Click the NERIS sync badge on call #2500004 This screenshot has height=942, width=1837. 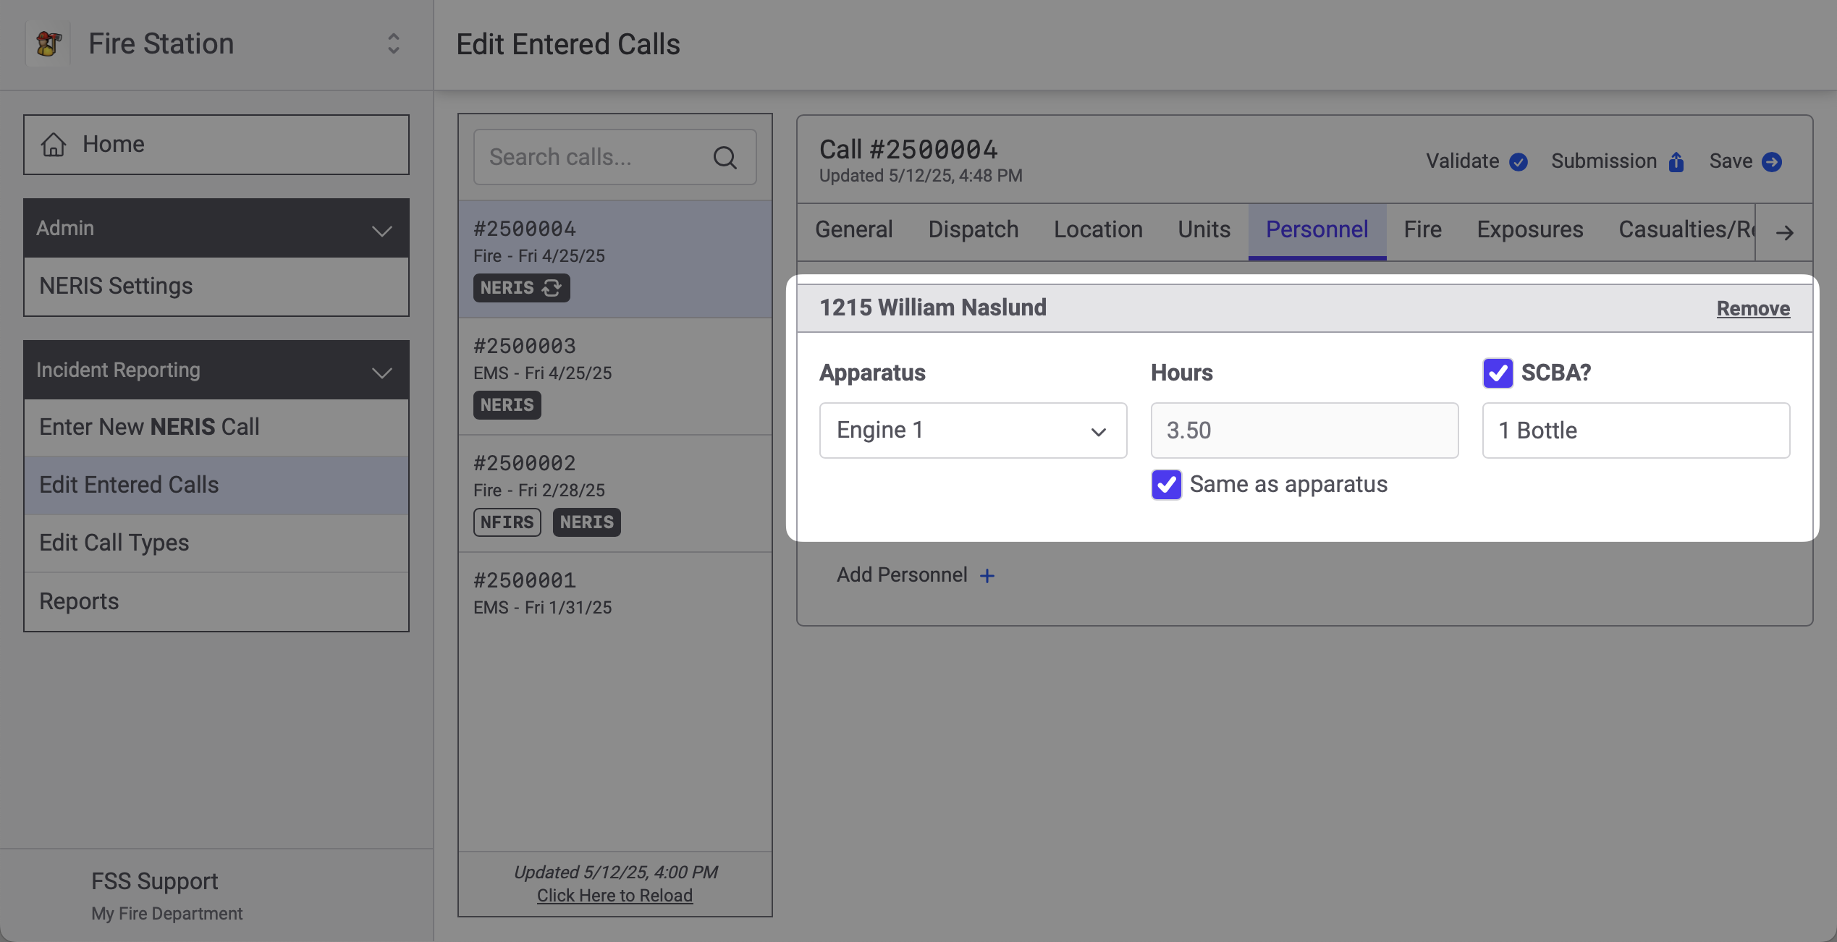click(x=521, y=287)
